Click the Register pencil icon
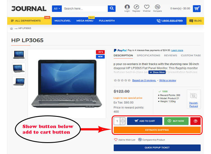 136,7
